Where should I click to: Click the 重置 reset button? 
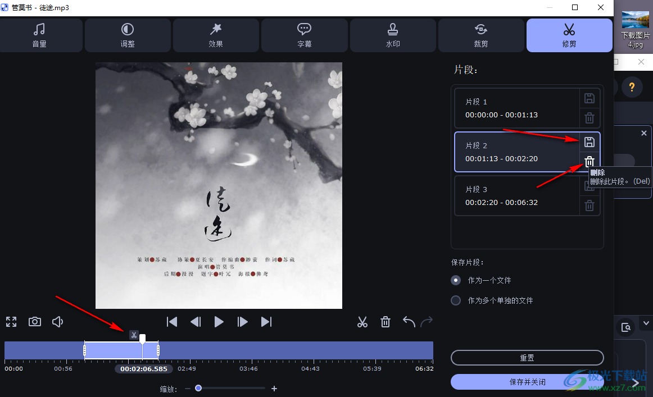click(x=527, y=358)
